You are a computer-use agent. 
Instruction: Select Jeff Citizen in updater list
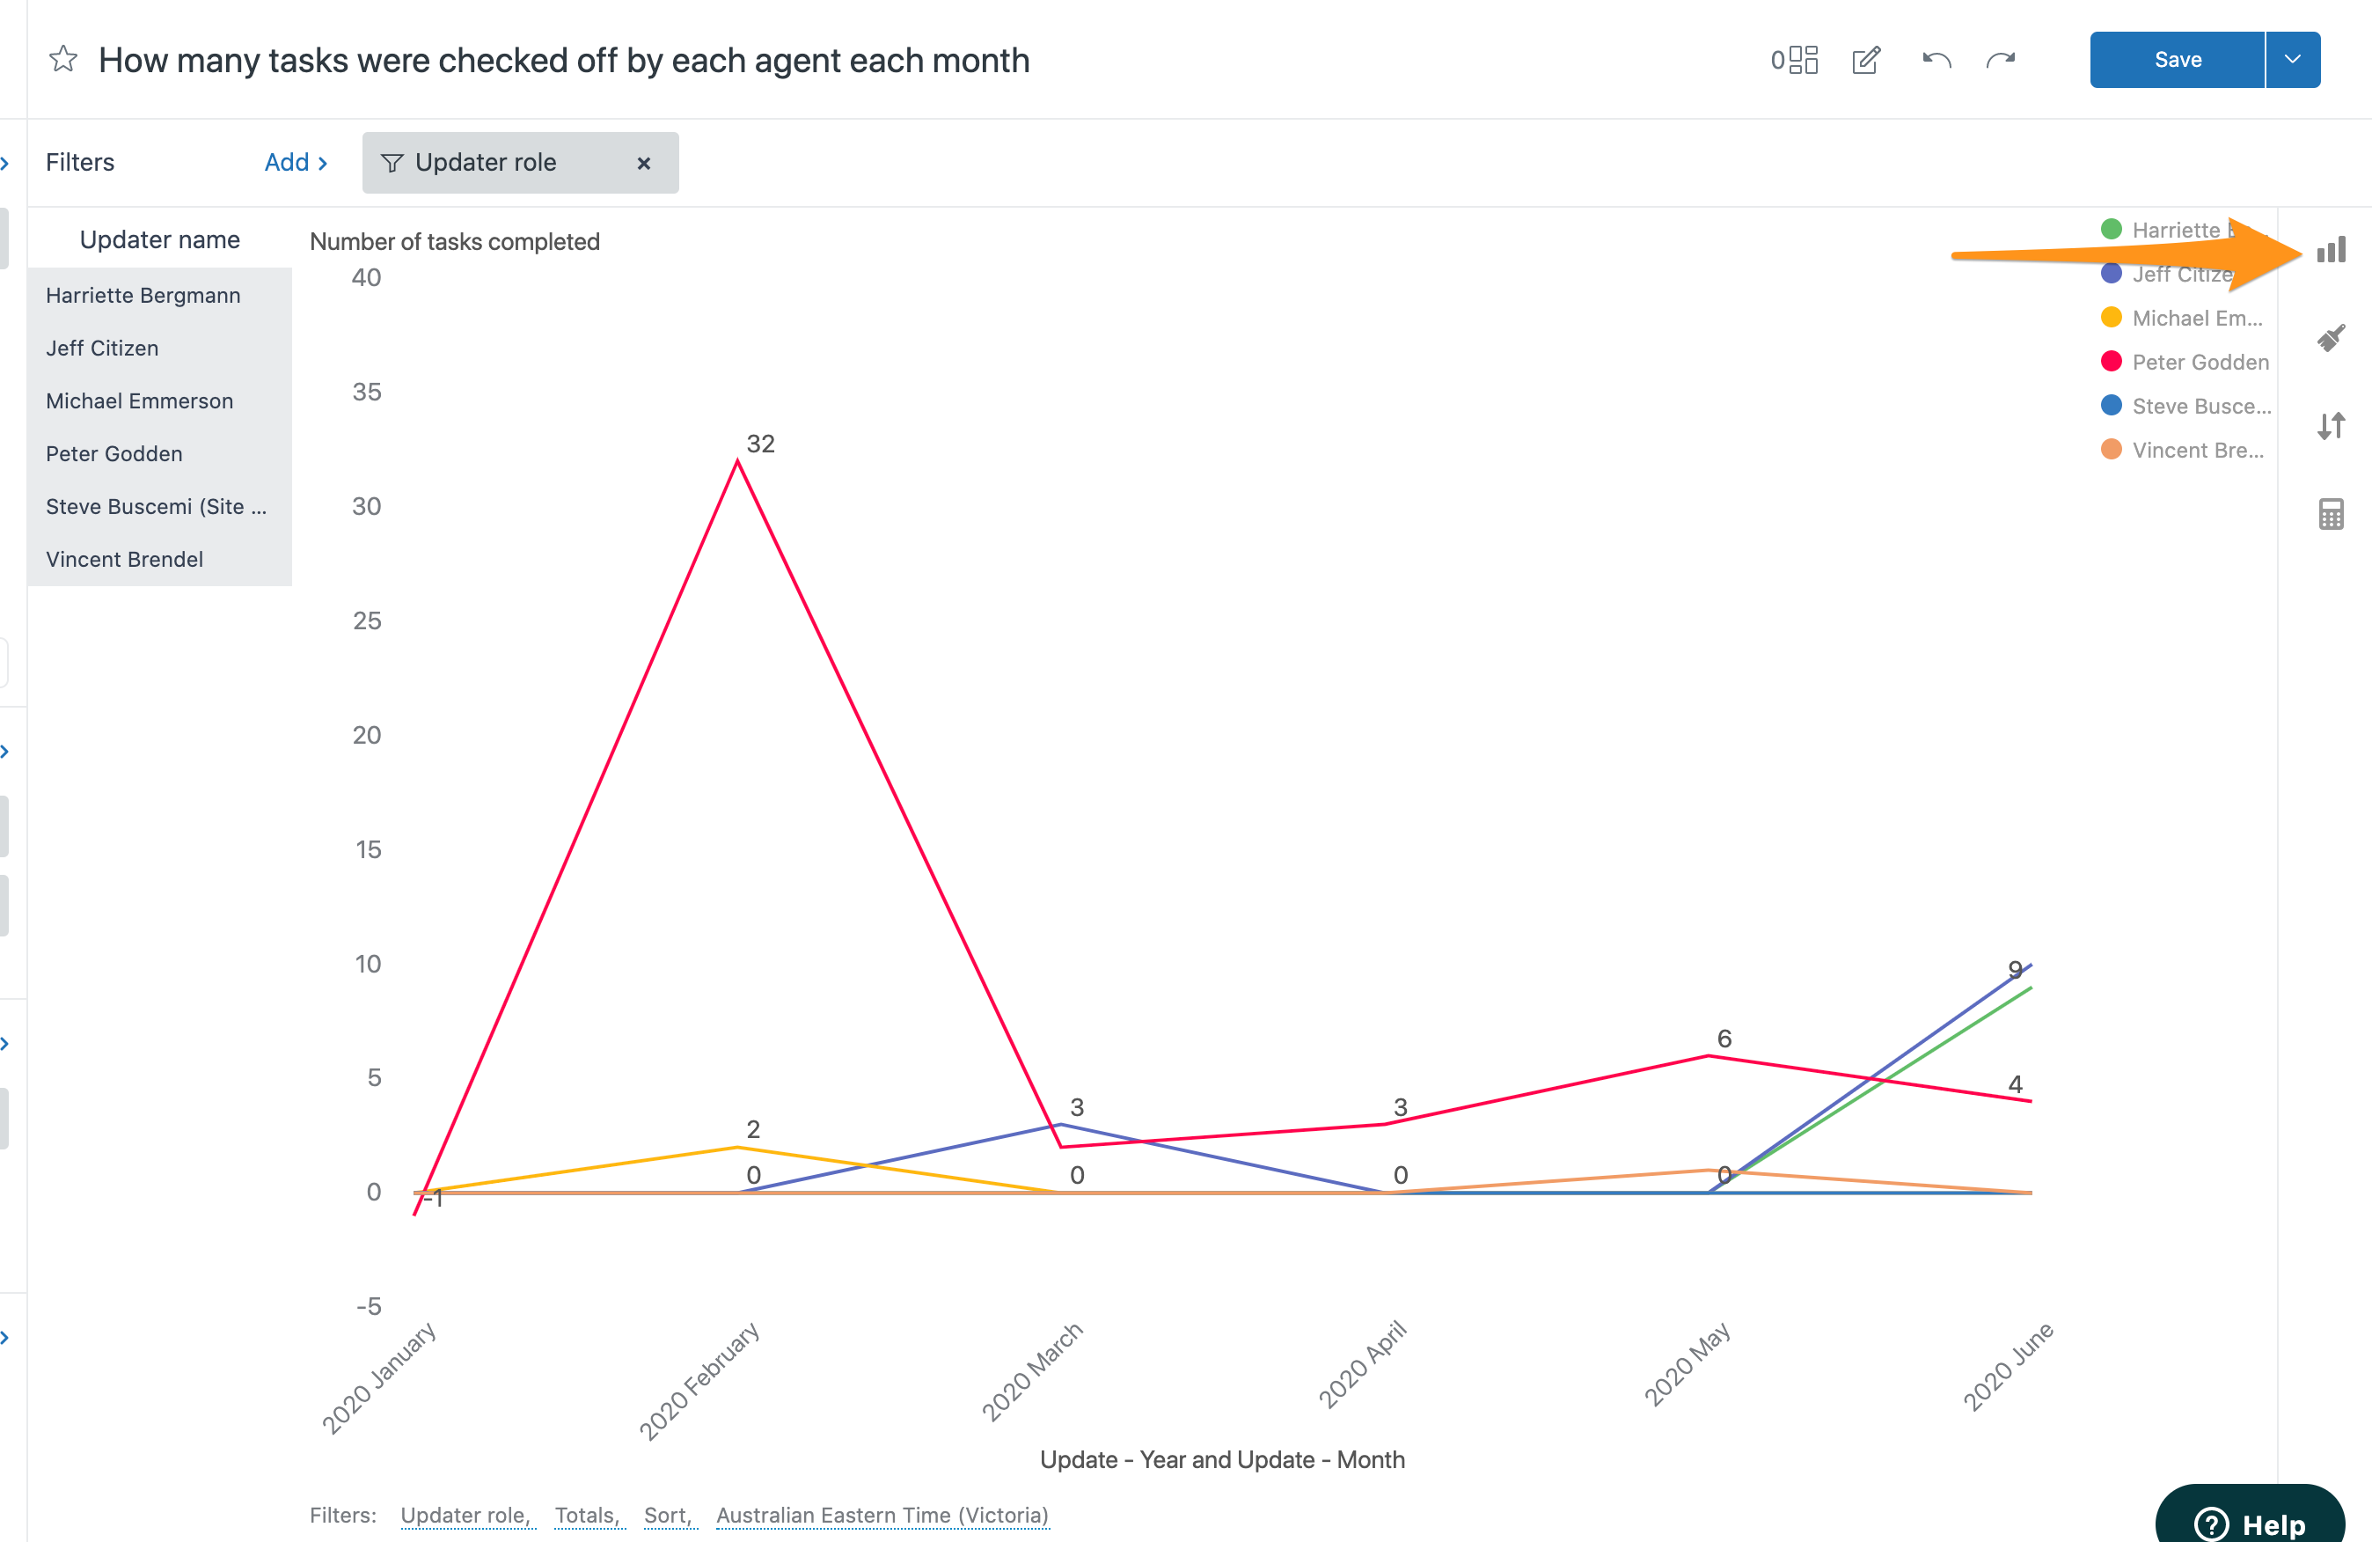pos(159,348)
